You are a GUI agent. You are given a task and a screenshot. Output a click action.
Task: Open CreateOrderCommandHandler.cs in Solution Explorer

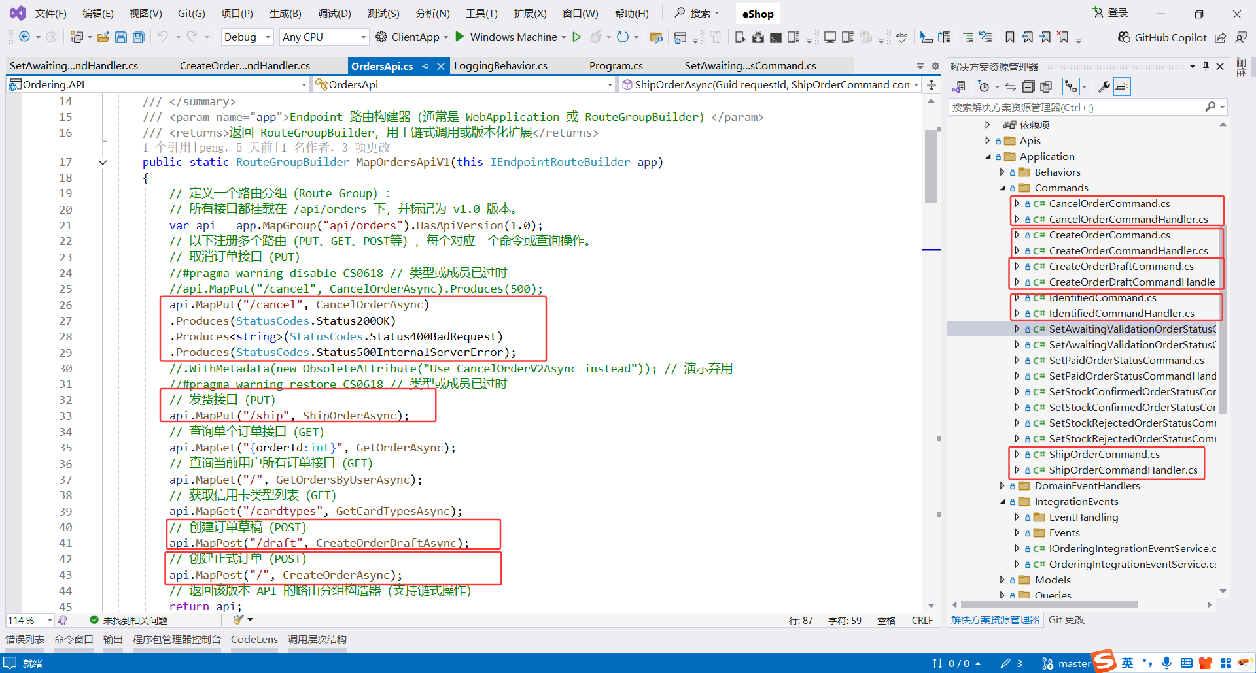pos(1128,251)
